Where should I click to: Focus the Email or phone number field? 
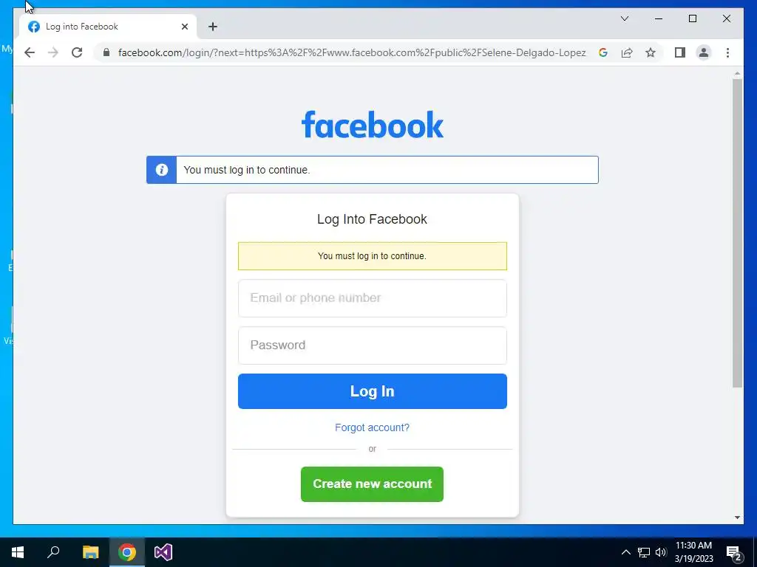373,298
